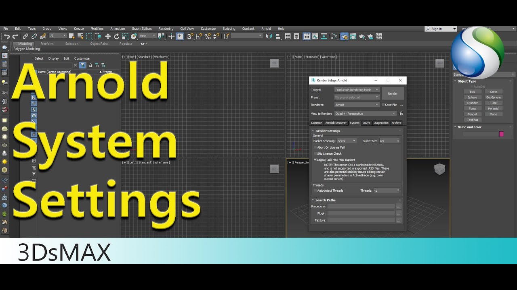Activate Select and Move tool
517x290 pixels.
coord(108,36)
